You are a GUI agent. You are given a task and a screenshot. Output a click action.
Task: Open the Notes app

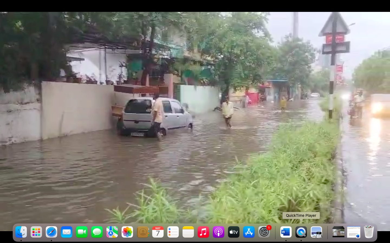(188, 232)
